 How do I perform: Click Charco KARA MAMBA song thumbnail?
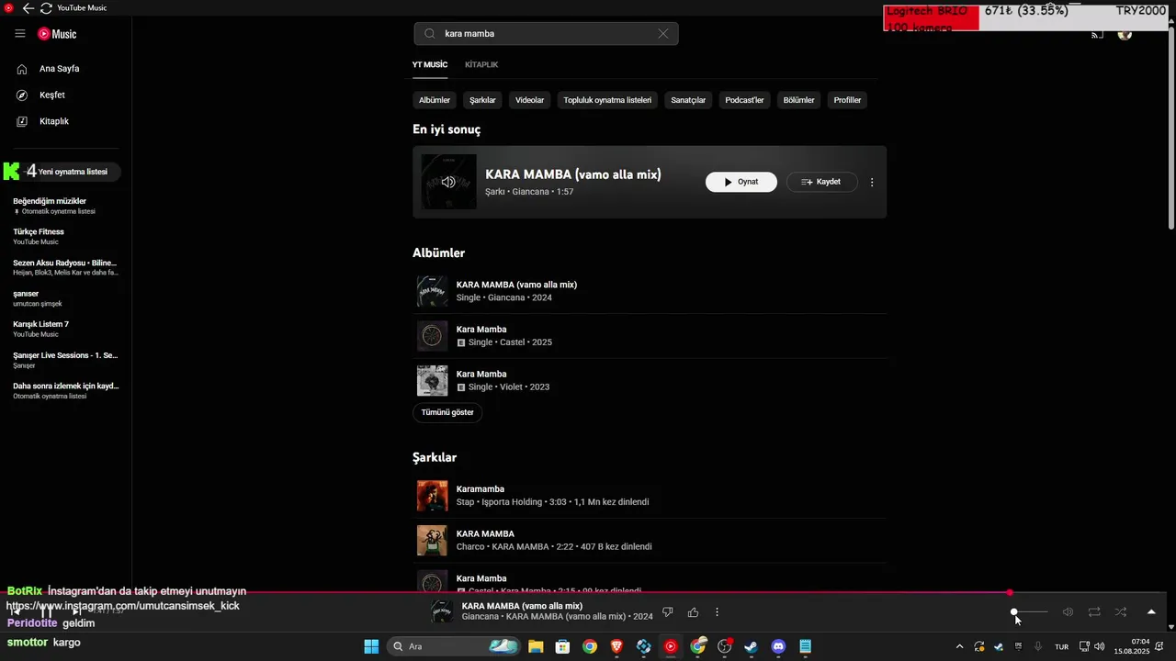pos(432,541)
